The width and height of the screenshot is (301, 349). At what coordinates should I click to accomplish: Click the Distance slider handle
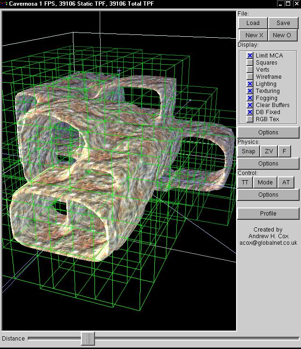(87, 338)
